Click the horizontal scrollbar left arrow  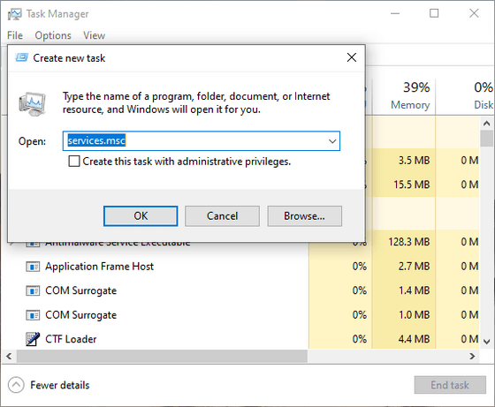9,357
